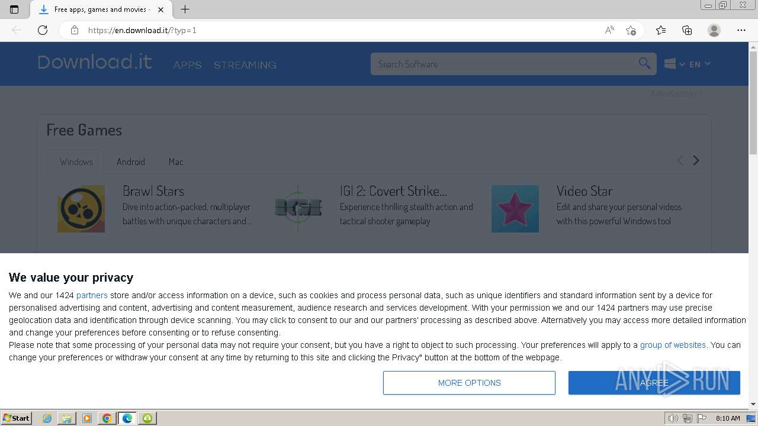Open a new tab with plus icon
Viewport: 758px width, 426px height.
click(x=185, y=9)
